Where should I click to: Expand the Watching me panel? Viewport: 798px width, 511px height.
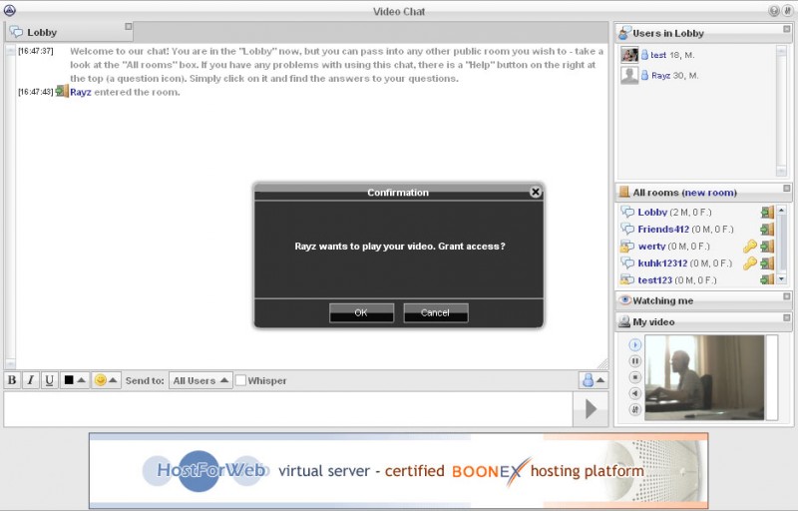(786, 296)
